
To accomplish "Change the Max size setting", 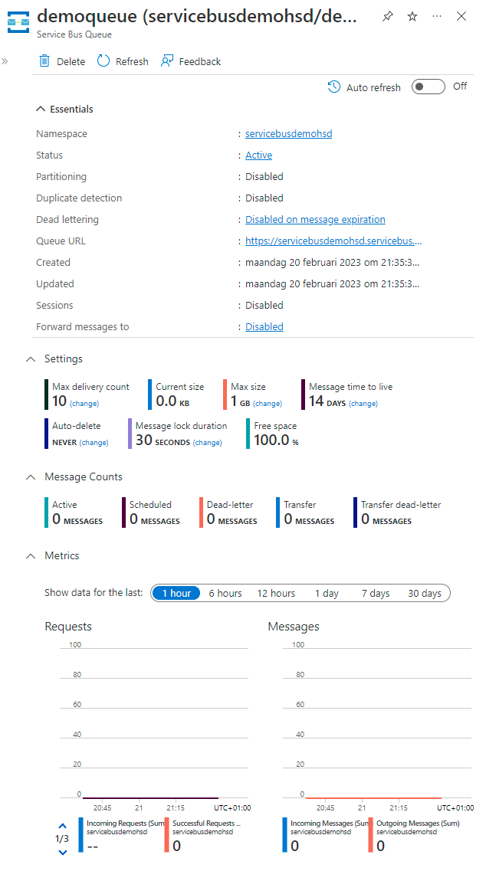I will (x=268, y=404).
